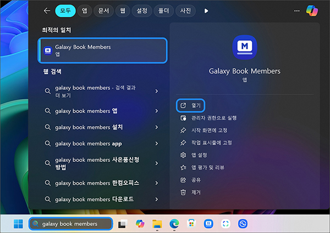
Task: Click the pin icon beside 작업 표시줄에 고정
Action: tap(183, 143)
